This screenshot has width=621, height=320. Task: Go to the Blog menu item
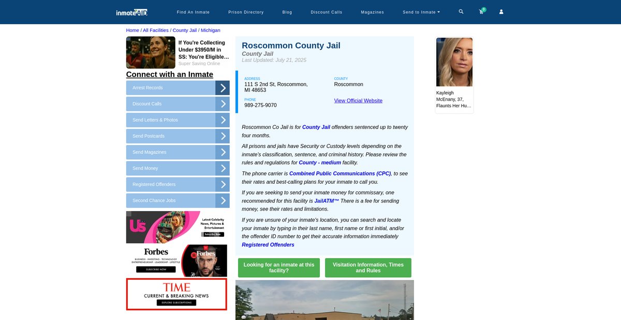287,12
